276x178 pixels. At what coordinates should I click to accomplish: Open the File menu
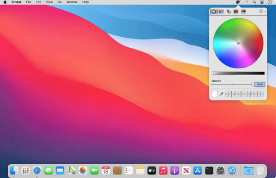point(29,2)
